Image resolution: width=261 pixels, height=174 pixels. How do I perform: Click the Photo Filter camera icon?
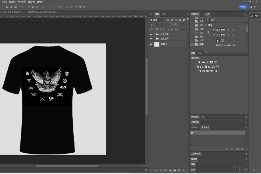coord(209,67)
